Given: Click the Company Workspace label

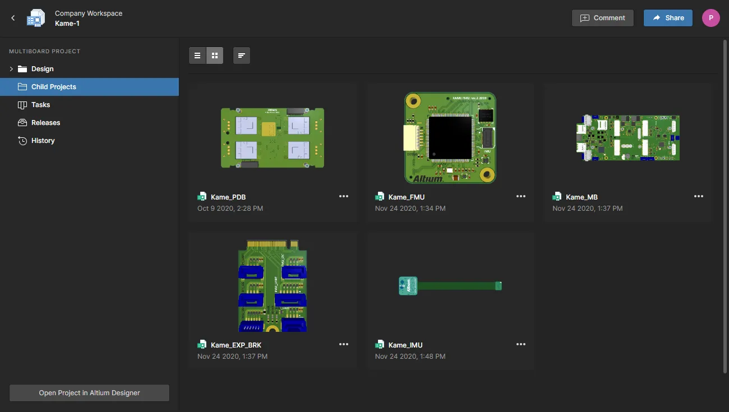Looking at the screenshot, I should point(89,13).
